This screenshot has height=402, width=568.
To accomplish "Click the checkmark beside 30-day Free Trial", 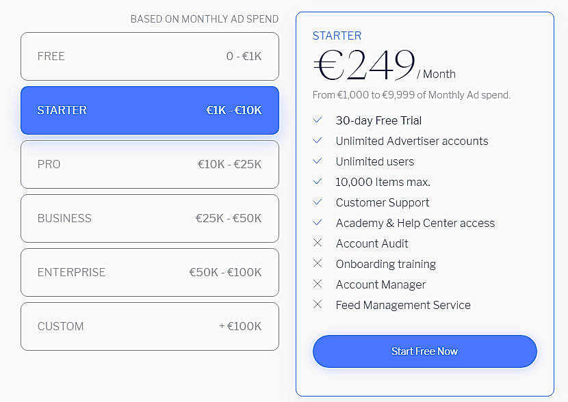I will (318, 120).
